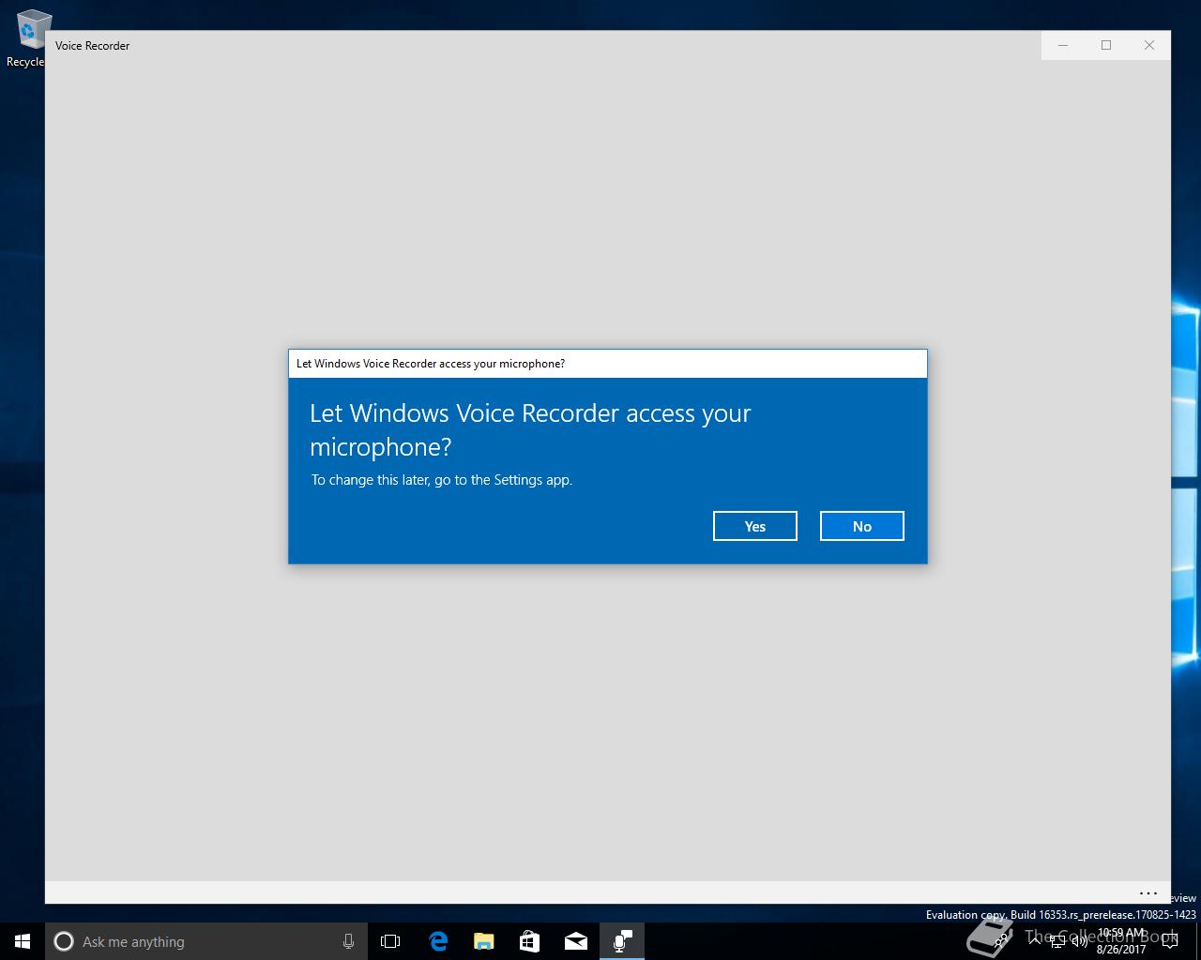Viewport: 1201px width, 960px height.
Task: Select the Voice Recorder taskbar icon
Action: tap(622, 941)
